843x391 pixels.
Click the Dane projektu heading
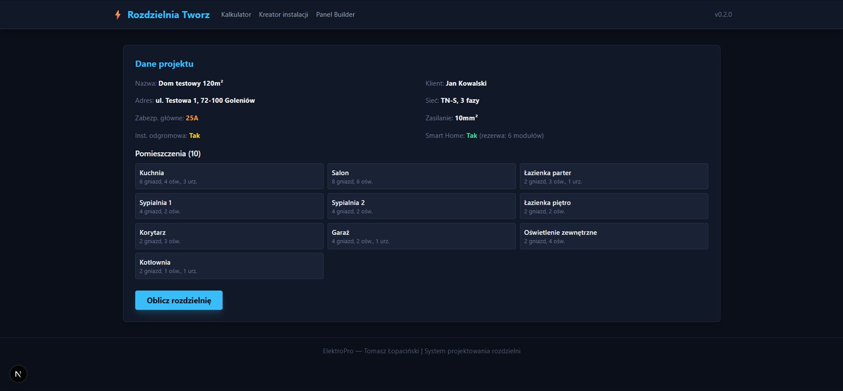pyautogui.click(x=164, y=64)
